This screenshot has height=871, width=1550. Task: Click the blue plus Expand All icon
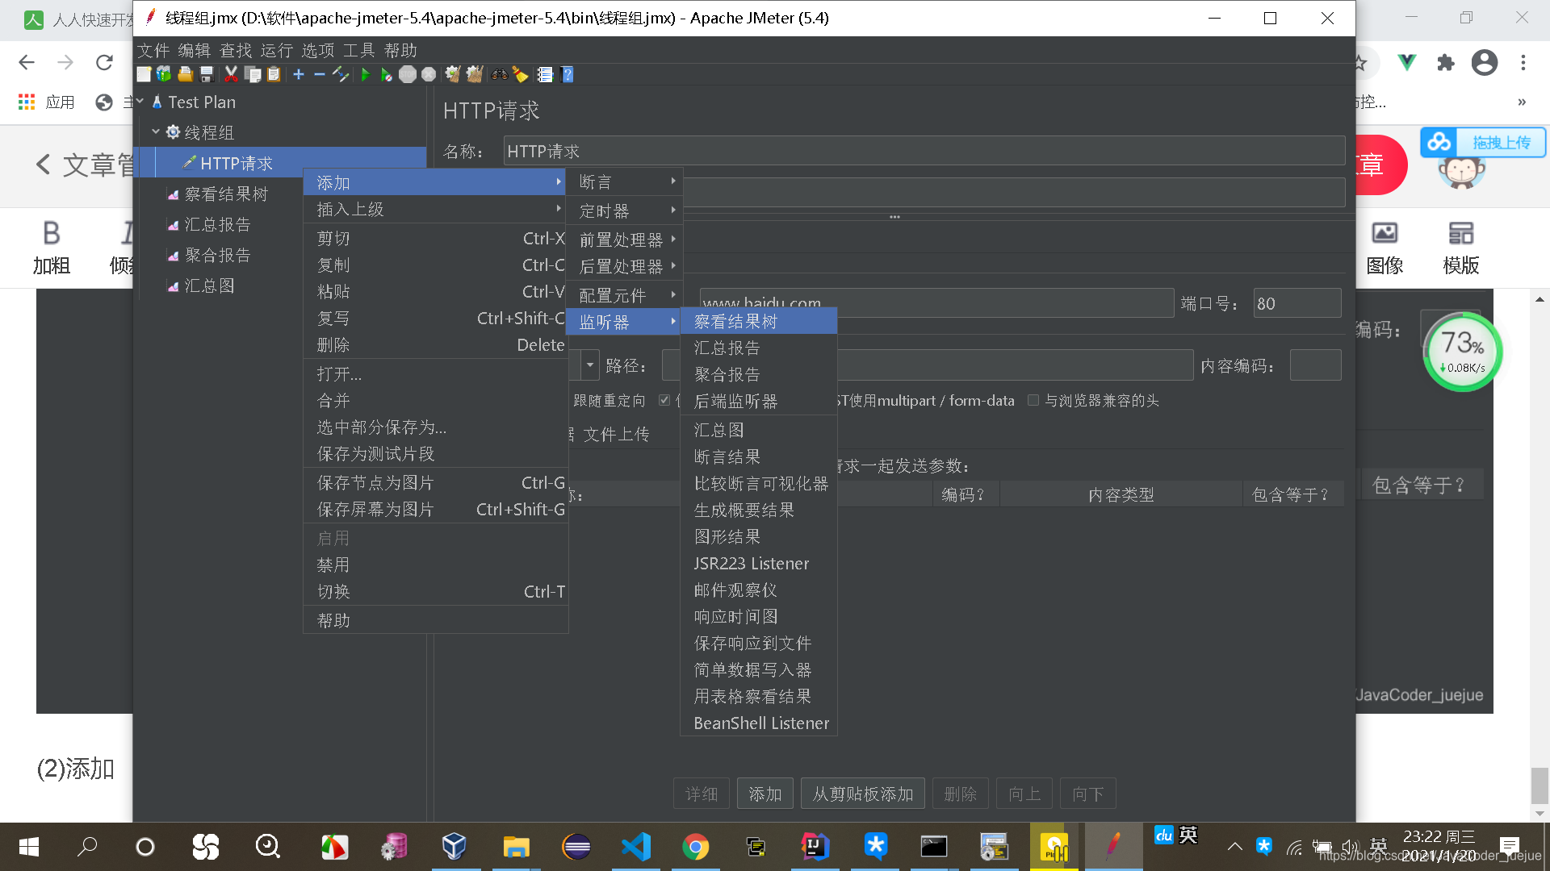click(x=299, y=74)
